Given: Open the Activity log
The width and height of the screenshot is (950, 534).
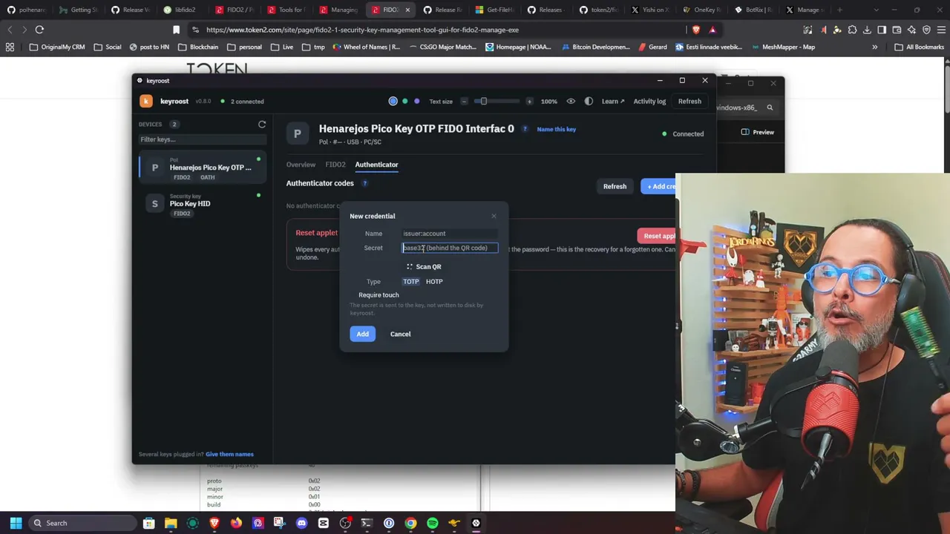Looking at the screenshot, I should [649, 101].
